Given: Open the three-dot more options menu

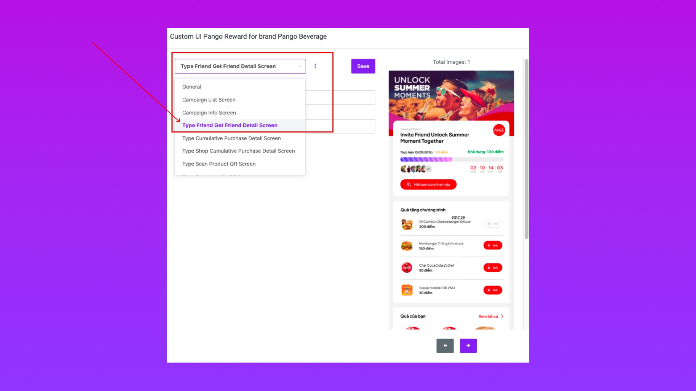Looking at the screenshot, I should 315,66.
